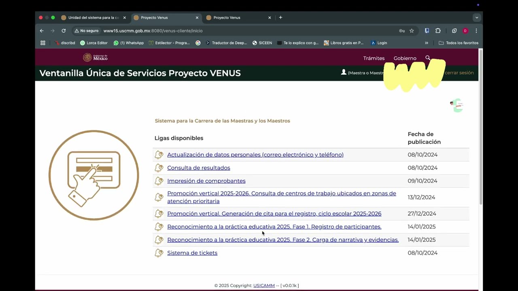Image resolution: width=518 pixels, height=291 pixels.
Task: Click bell icon beside Consulta de centros de trabajo
Action: point(159,197)
